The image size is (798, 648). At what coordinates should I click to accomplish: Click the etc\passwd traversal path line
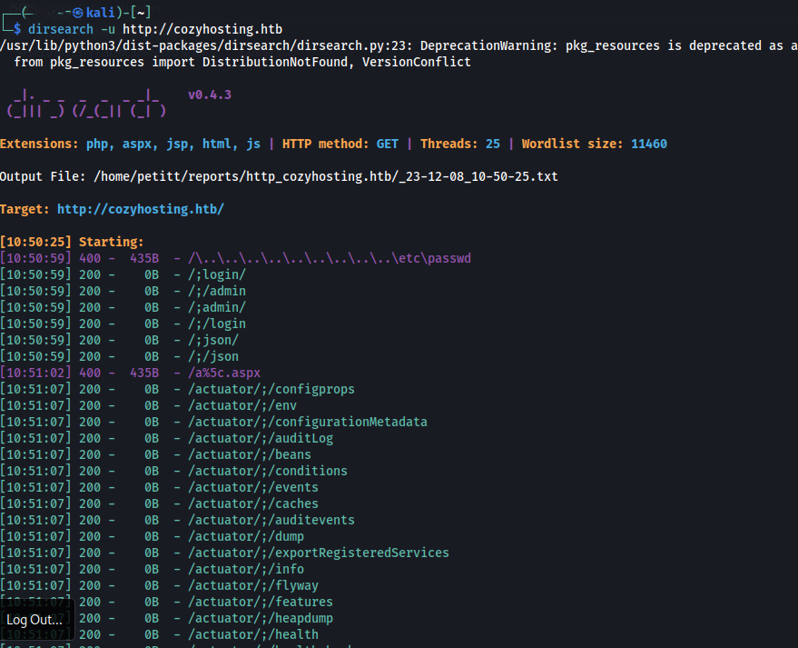(329, 258)
